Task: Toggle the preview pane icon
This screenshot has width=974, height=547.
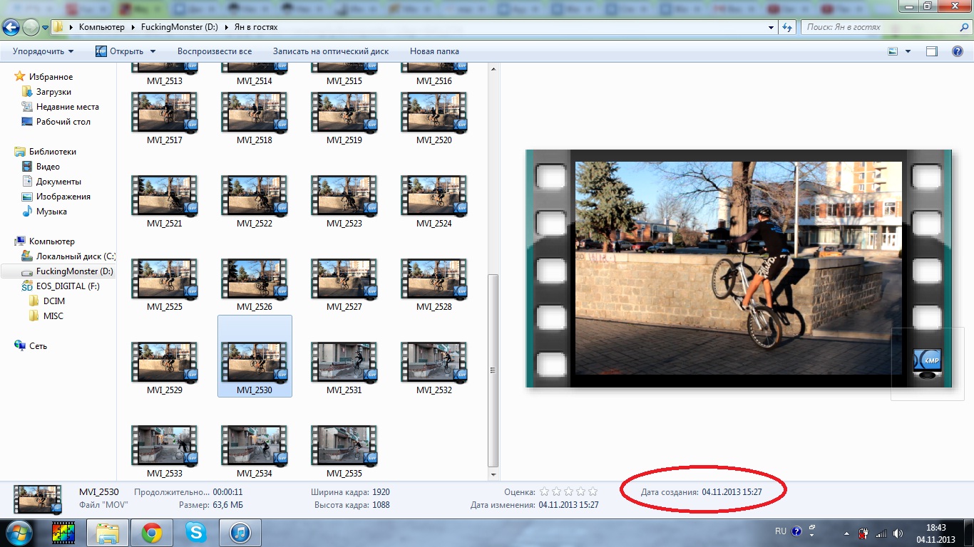Action: pos(931,51)
